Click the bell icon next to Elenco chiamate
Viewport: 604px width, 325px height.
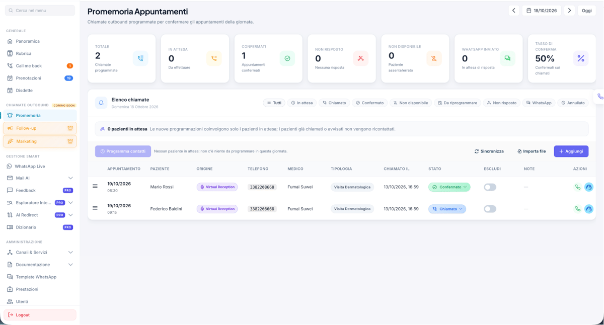coord(101,103)
